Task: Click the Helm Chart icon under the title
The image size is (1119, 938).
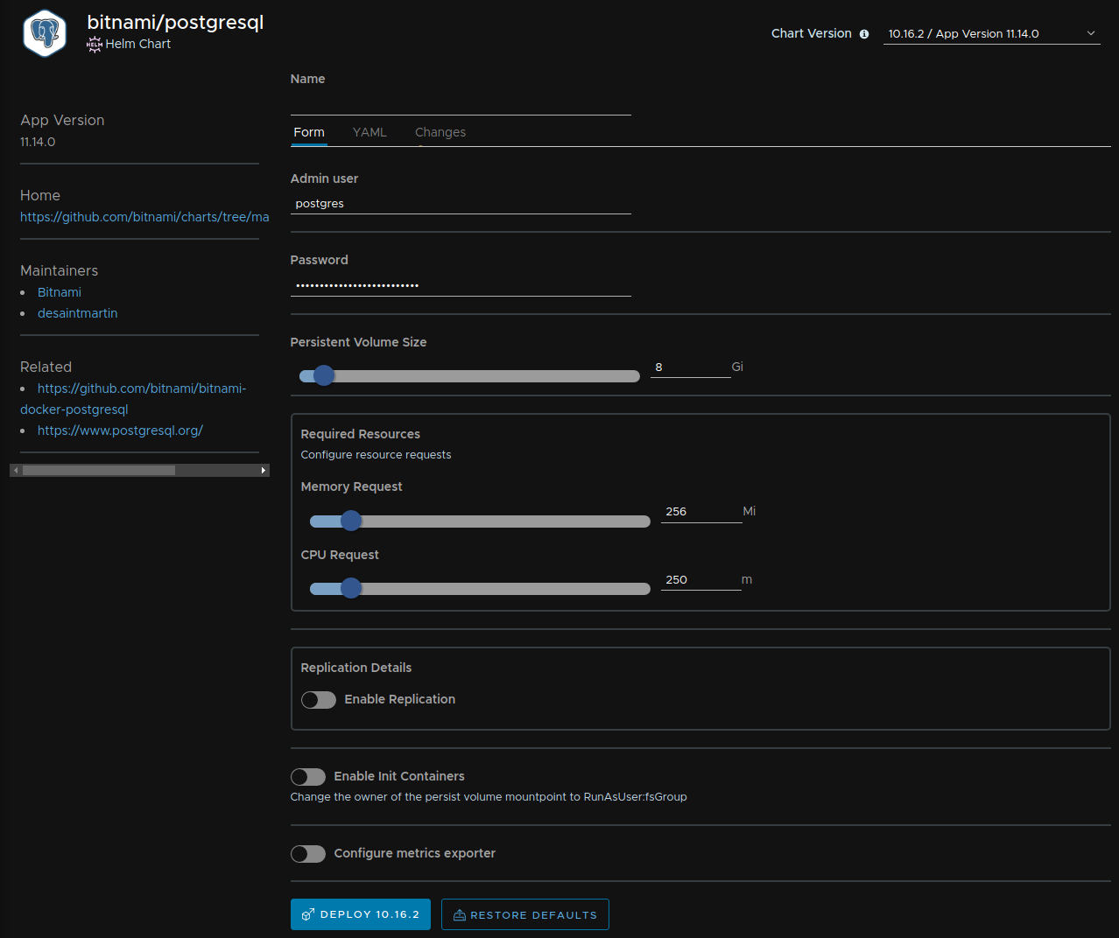Action: click(x=95, y=44)
